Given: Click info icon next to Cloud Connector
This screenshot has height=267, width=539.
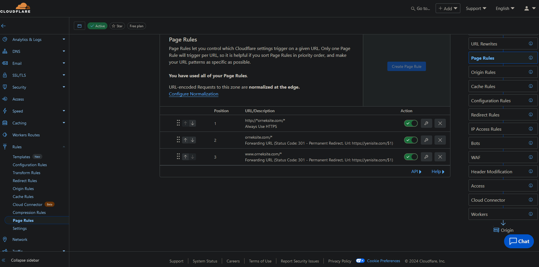Looking at the screenshot, I should (530, 200).
